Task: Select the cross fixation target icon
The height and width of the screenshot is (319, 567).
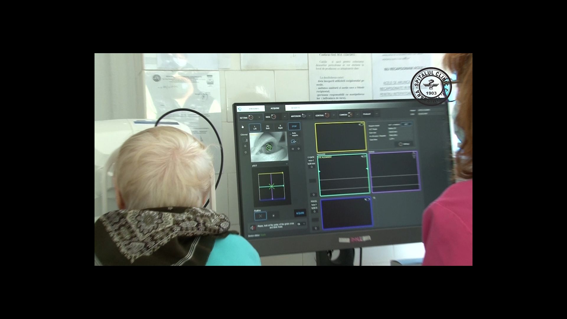Action: pos(260,216)
